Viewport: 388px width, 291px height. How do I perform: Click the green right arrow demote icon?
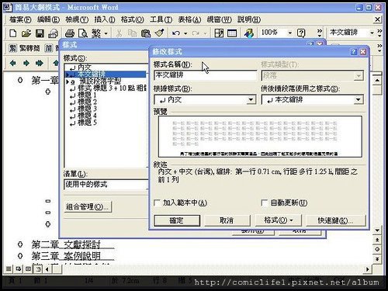(26, 63)
